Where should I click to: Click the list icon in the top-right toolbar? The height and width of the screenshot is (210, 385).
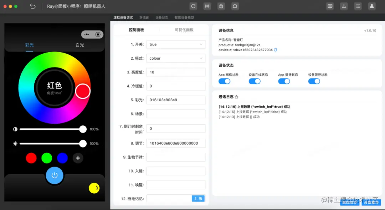coord(358,6)
